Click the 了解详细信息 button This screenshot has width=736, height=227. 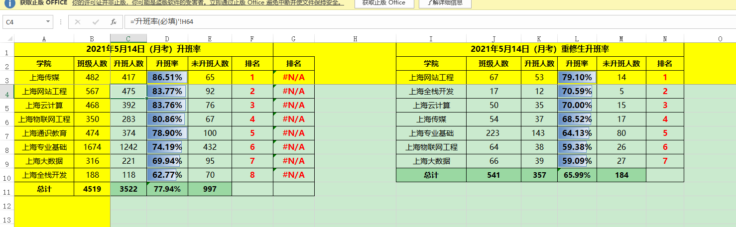pyautogui.click(x=445, y=3)
